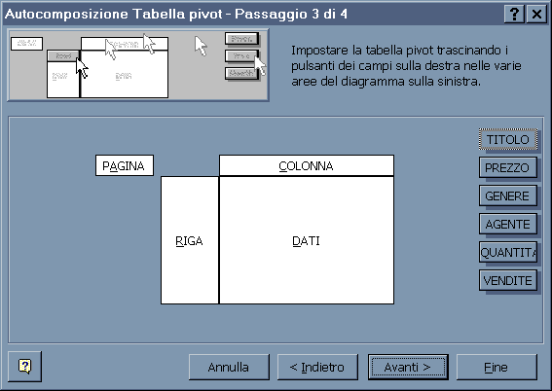Click the question mark help button in title bar

click(514, 14)
